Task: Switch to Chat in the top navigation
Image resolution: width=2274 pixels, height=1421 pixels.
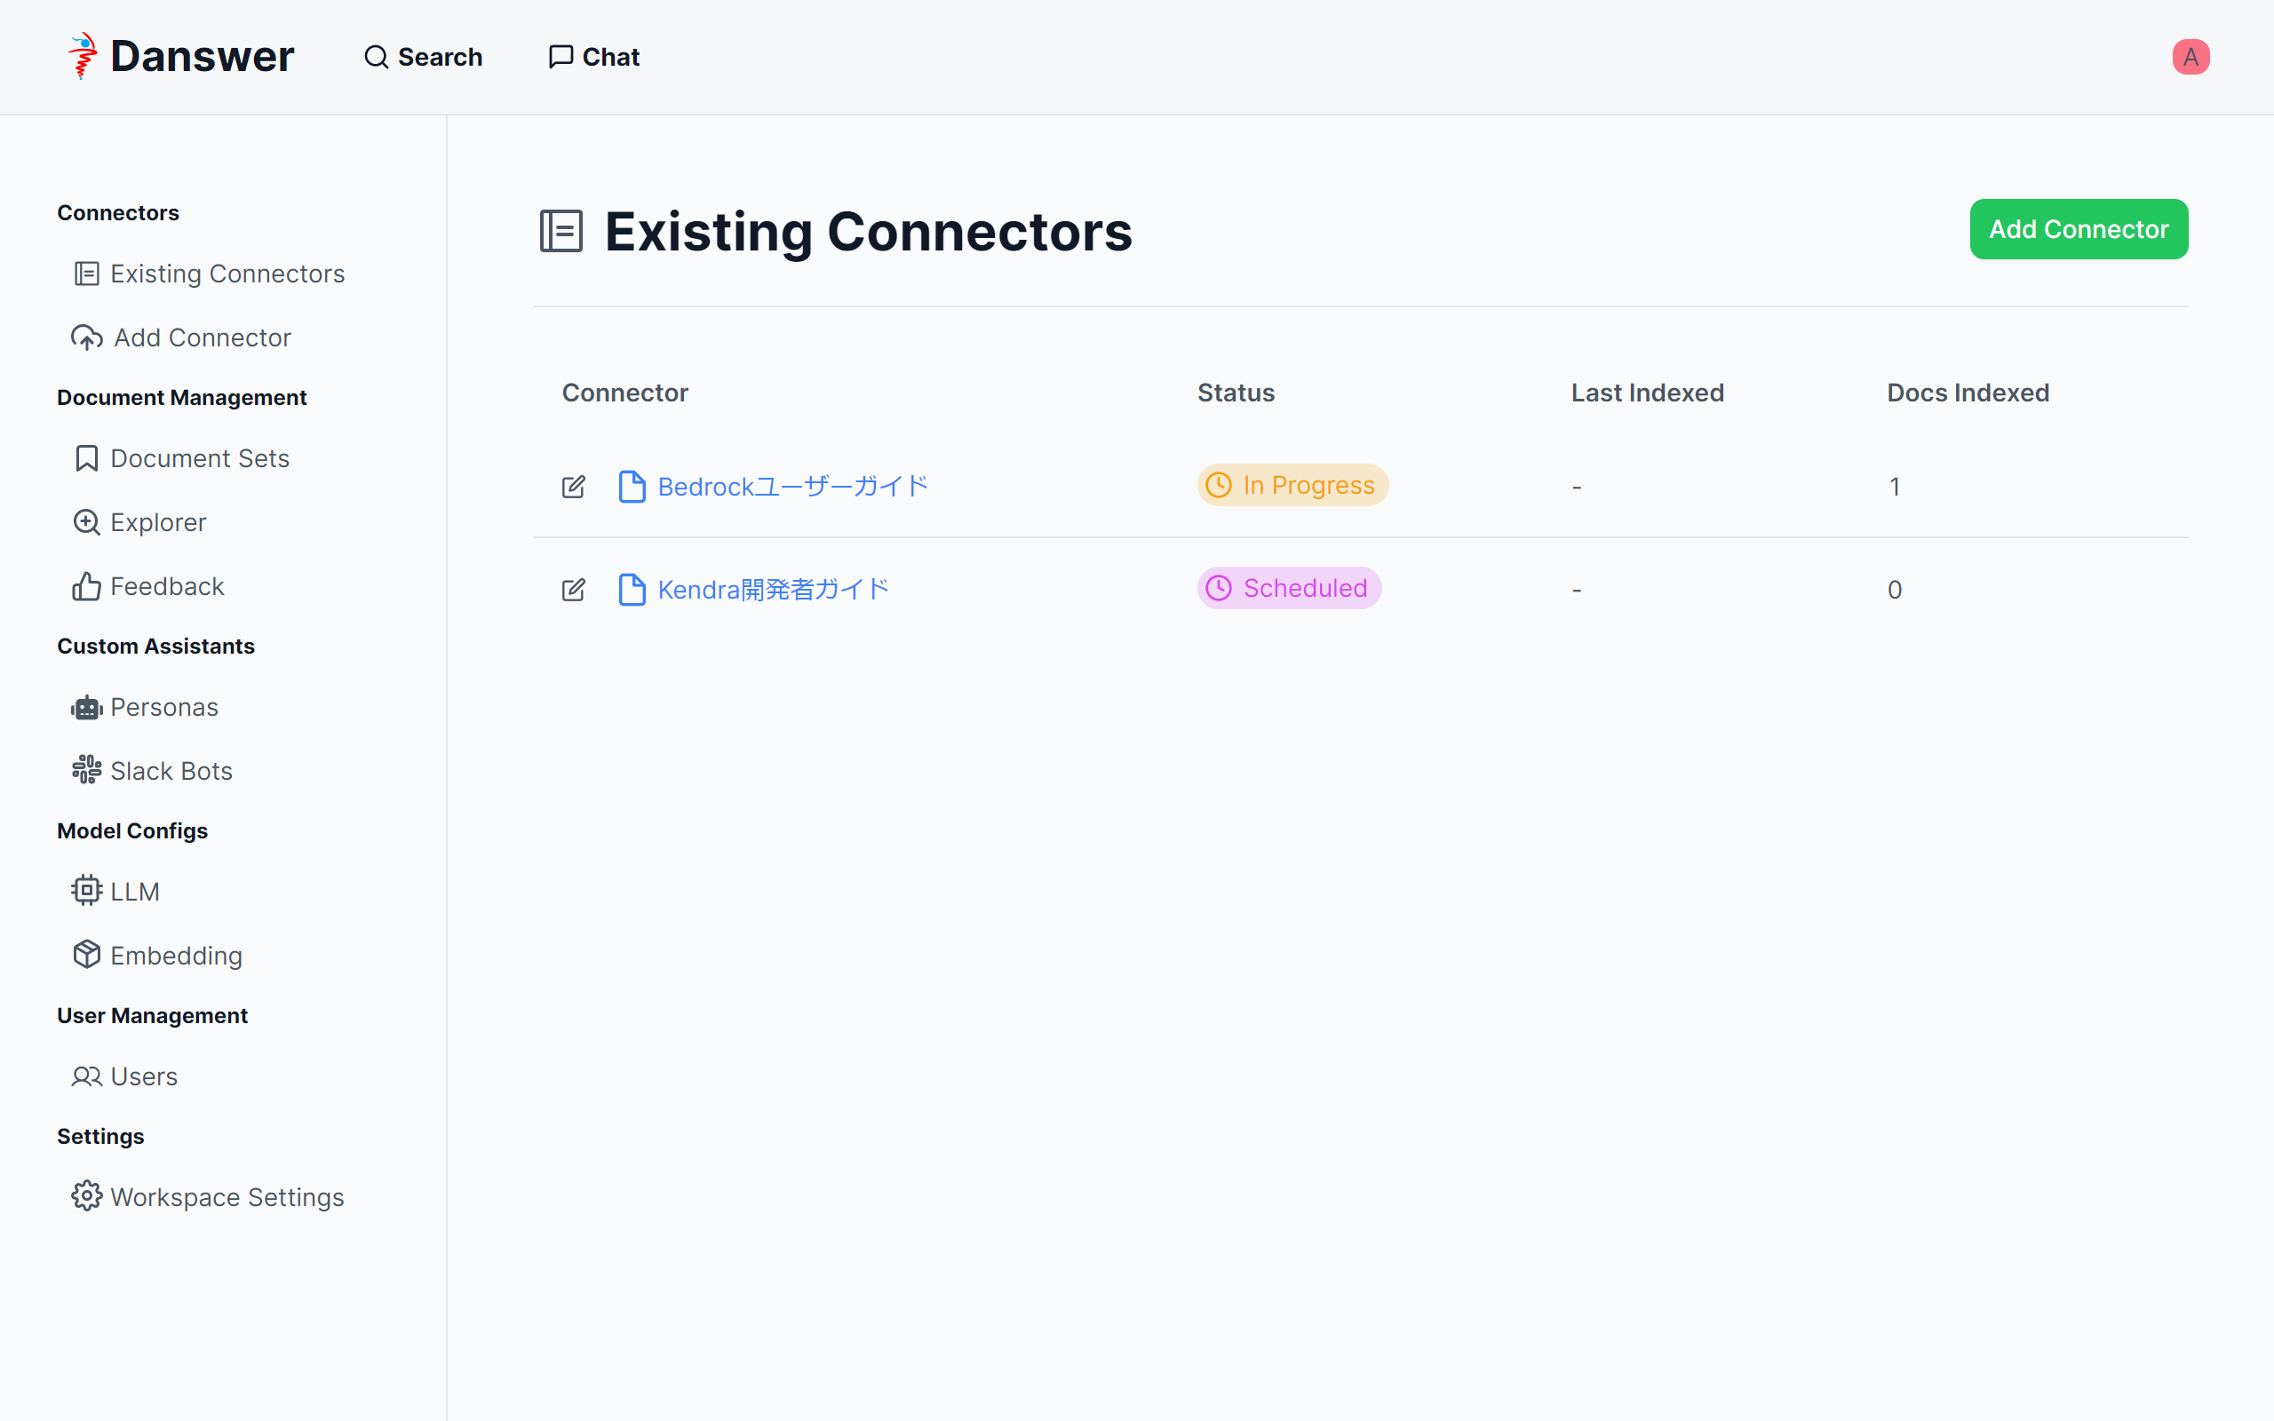Action: click(594, 56)
